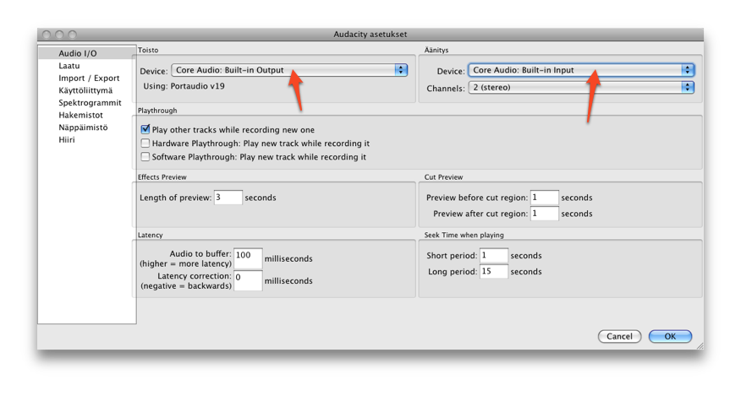Click the Cancel button
This screenshot has width=741, height=396.
coord(619,336)
